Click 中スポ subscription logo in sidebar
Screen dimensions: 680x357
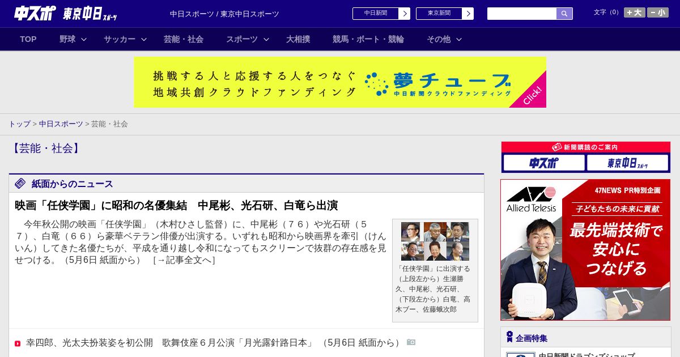tap(544, 163)
